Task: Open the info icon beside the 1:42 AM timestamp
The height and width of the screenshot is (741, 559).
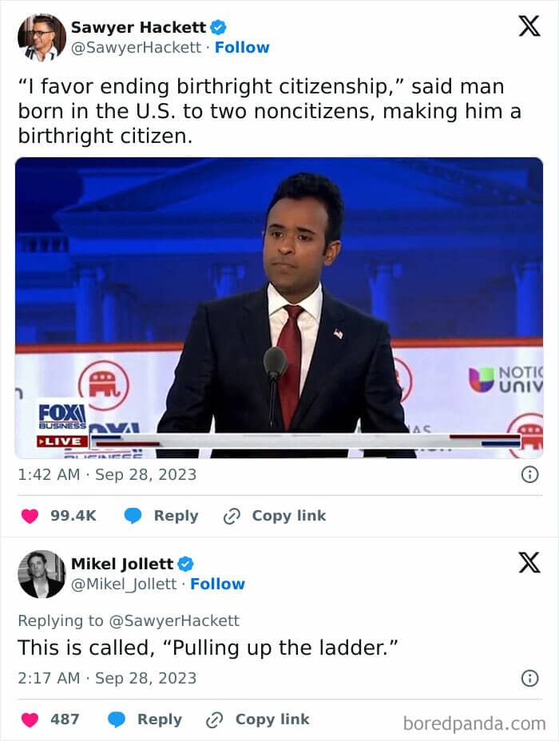Action: coord(529,474)
